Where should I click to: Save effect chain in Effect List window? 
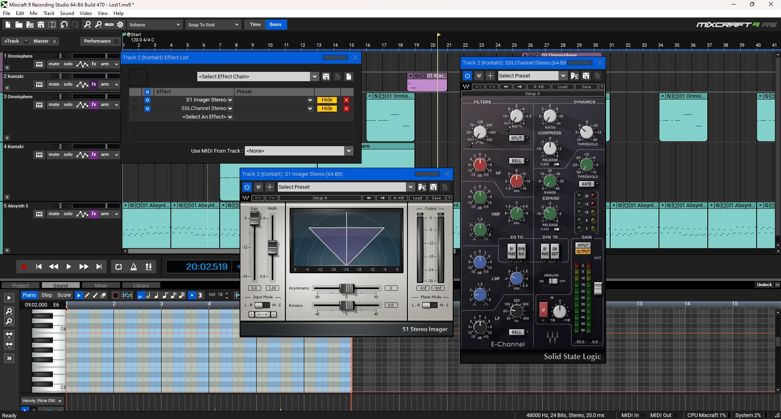[326, 76]
